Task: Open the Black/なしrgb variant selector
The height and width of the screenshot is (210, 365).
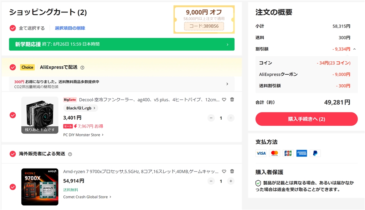Action: point(81,108)
